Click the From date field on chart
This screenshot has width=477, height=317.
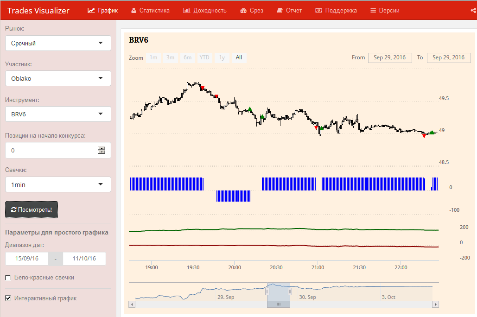(389, 57)
